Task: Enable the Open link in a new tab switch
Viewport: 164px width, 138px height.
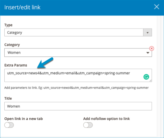Action: [x=9, y=125]
